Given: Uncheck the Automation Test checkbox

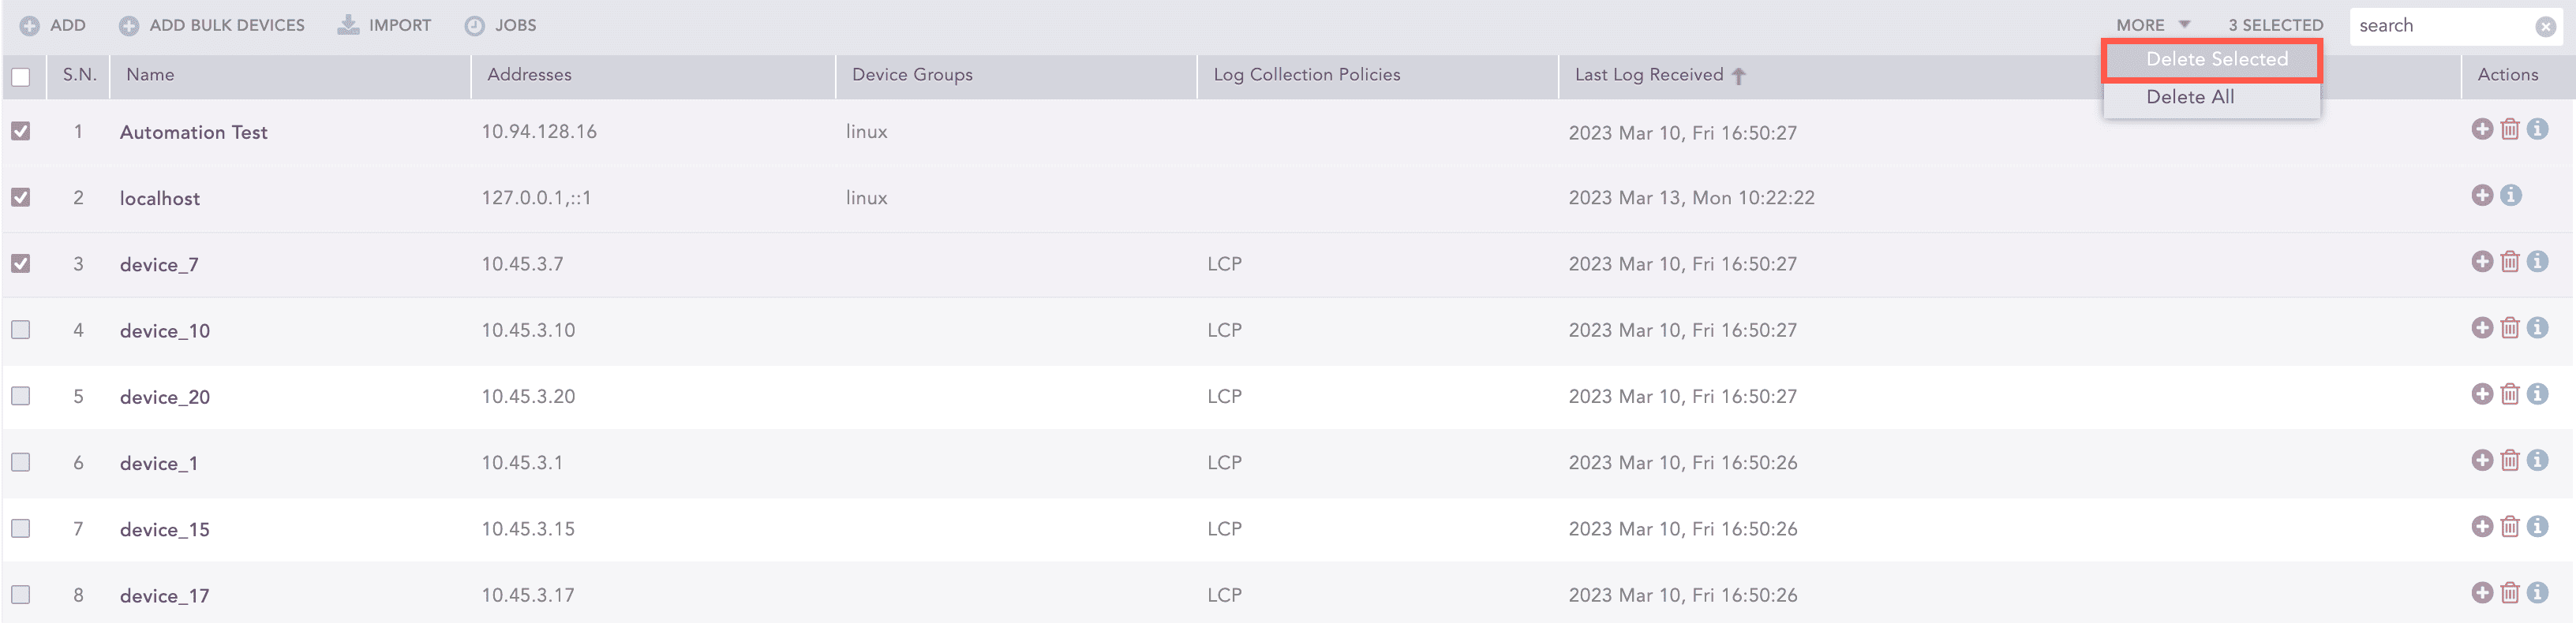Looking at the screenshot, I should click(21, 129).
